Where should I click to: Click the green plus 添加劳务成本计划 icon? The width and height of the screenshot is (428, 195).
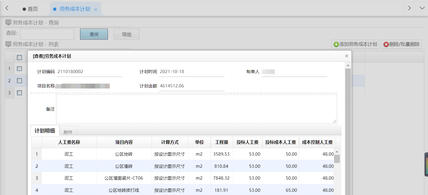point(336,45)
